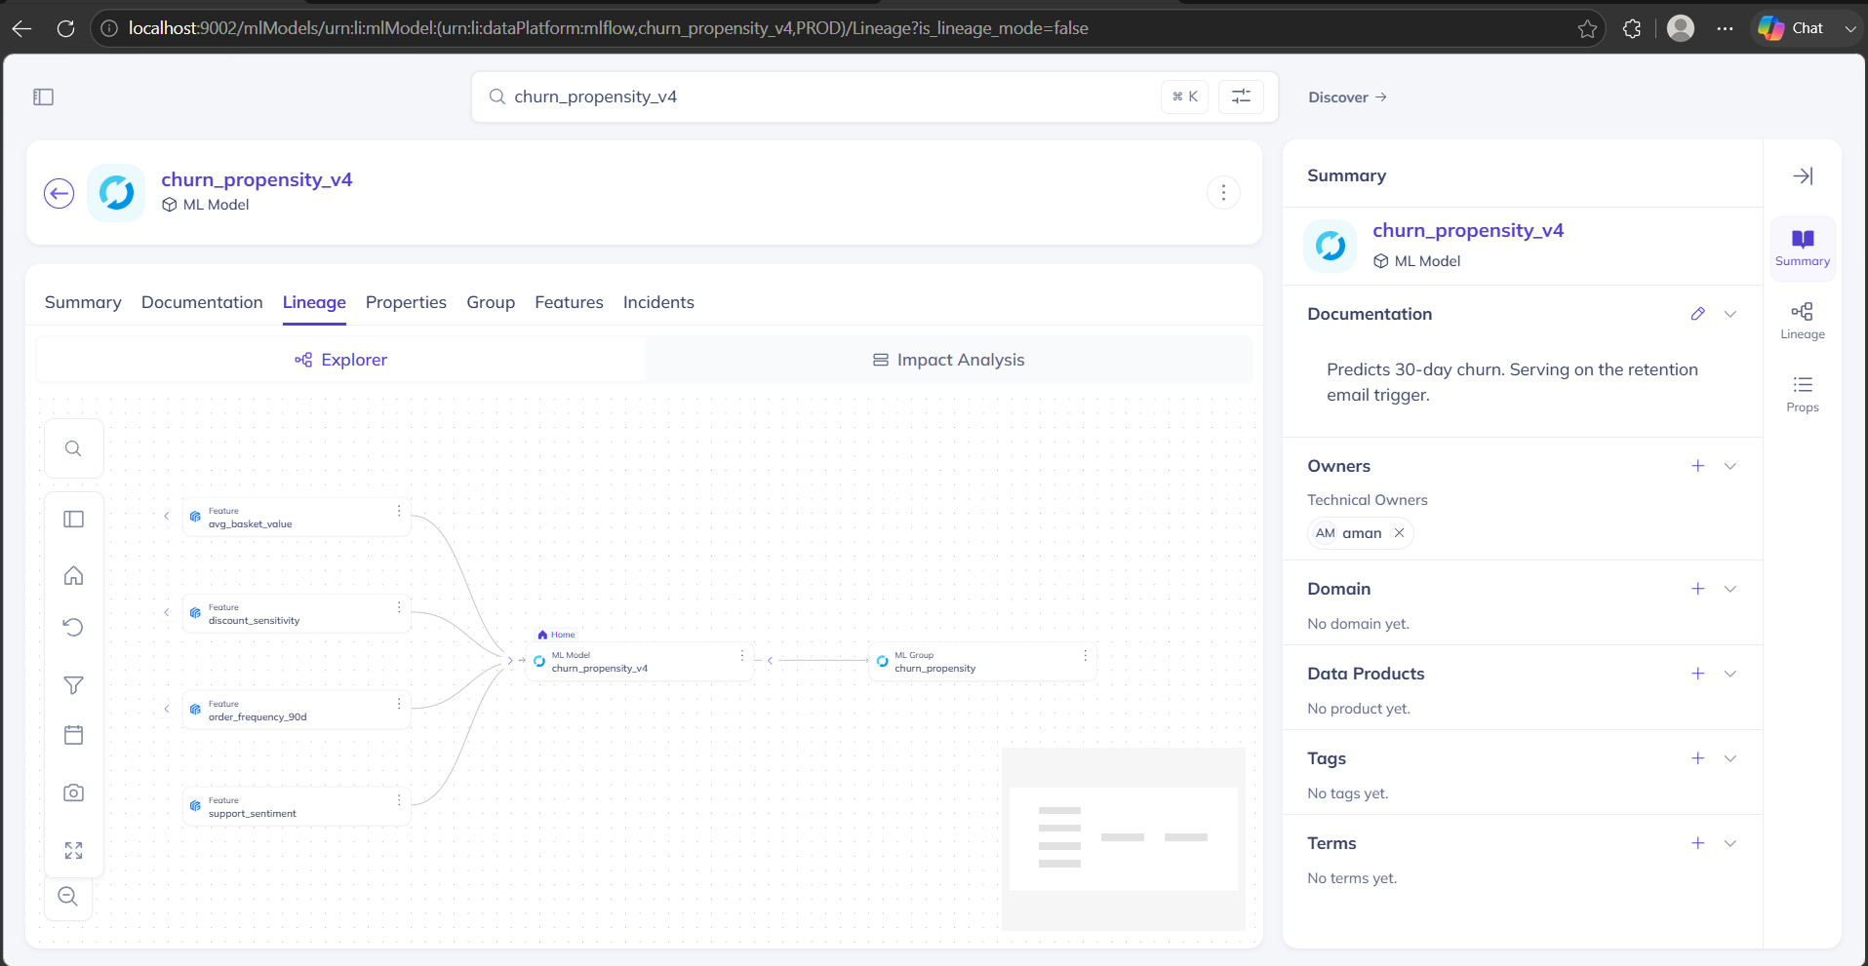Viewport: 1868px width, 966px height.
Task: Select the Lineage tab
Action: point(314,302)
